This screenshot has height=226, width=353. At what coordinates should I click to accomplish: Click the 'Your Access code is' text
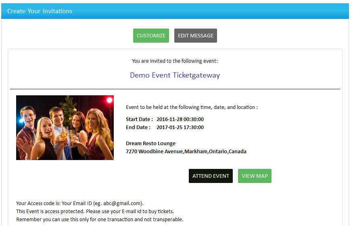coord(38,203)
